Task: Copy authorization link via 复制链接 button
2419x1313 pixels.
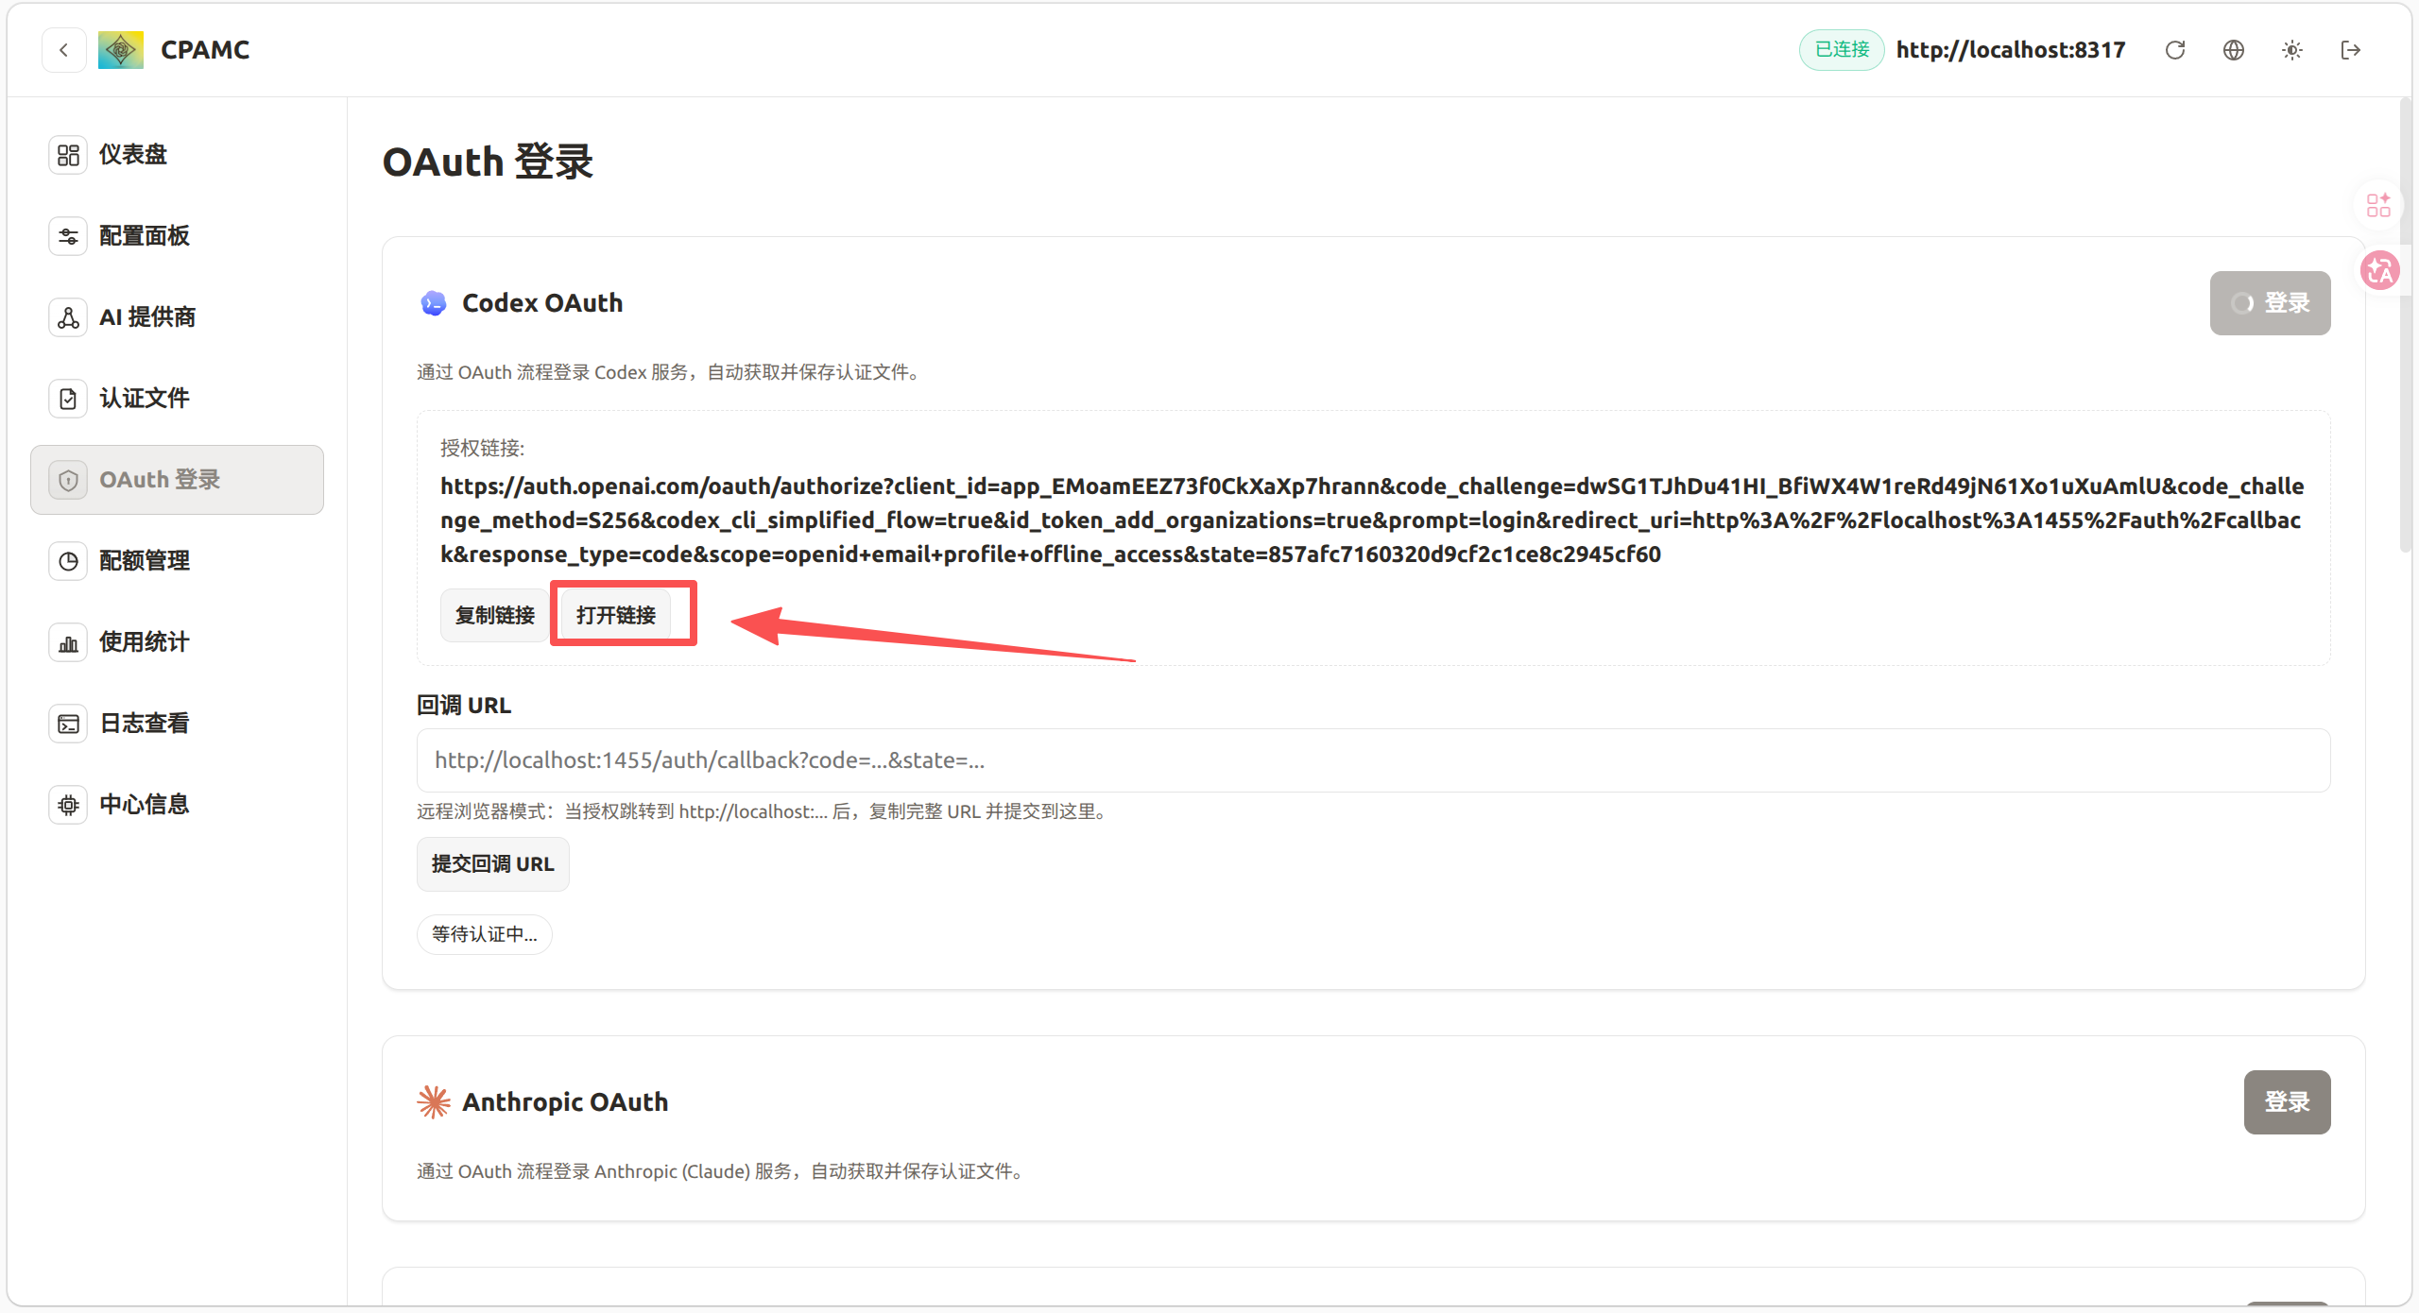Action: coord(493,614)
